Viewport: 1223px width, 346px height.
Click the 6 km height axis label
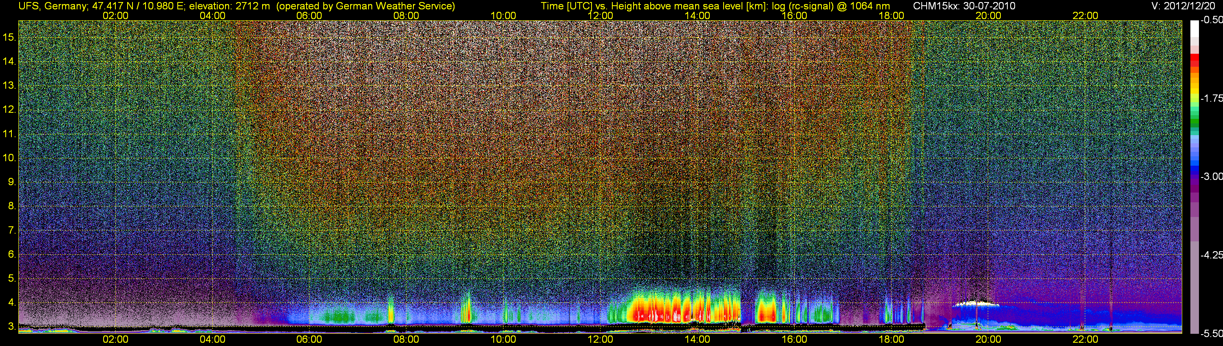pyautogui.click(x=11, y=254)
